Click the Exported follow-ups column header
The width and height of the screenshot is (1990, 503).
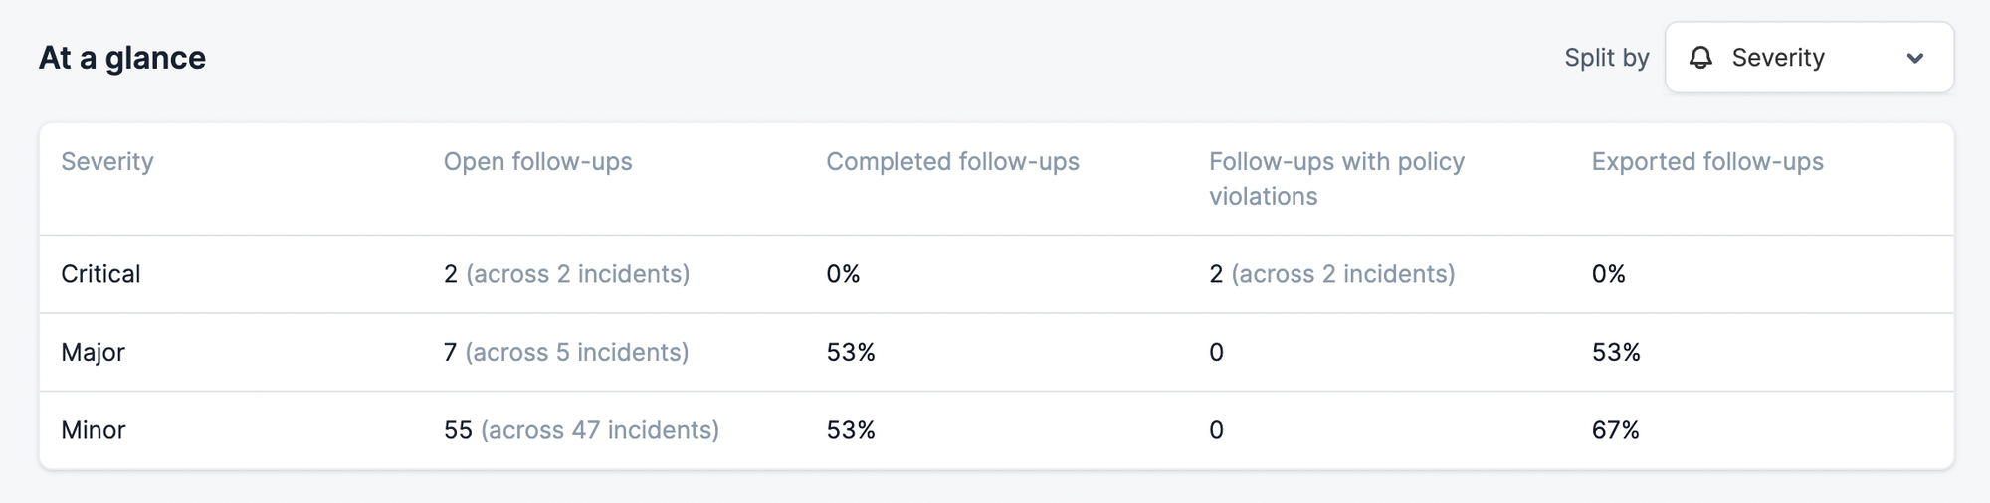point(1706,162)
